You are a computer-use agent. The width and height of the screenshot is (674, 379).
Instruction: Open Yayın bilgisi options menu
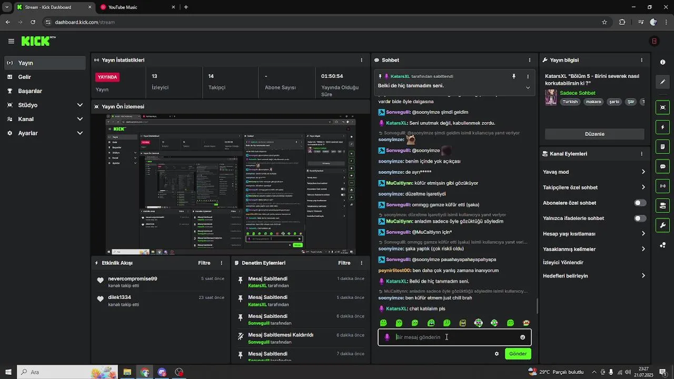pos(641,60)
